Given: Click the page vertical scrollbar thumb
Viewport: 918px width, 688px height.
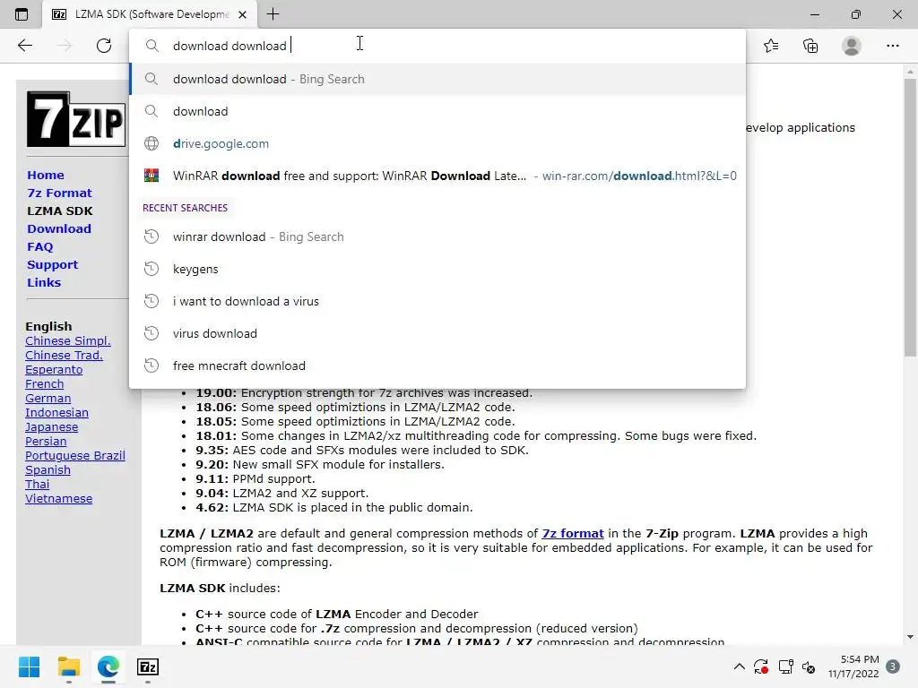Looking at the screenshot, I should point(910,217).
